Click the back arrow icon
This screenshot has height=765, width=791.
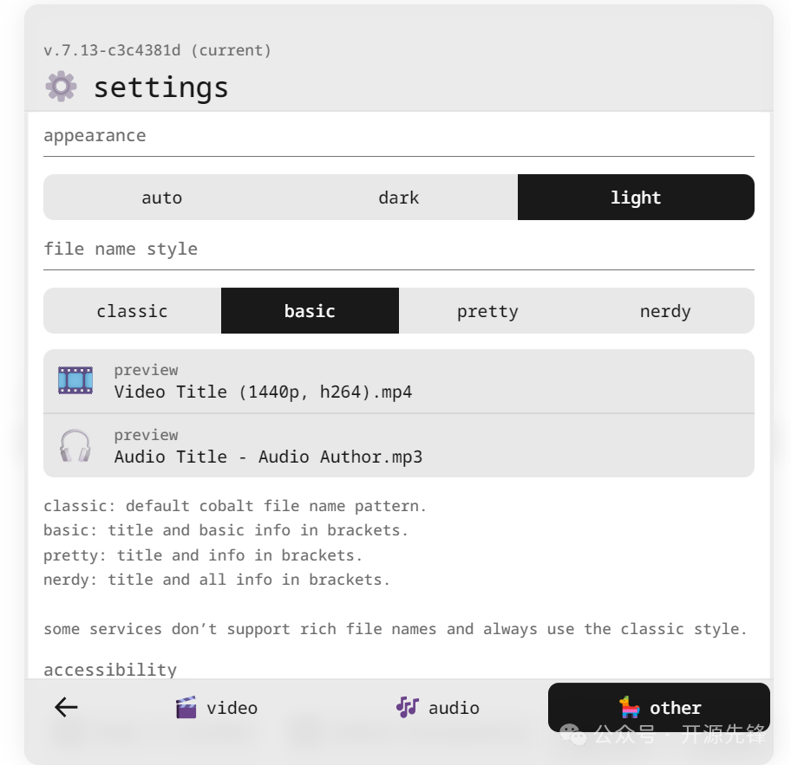66,708
